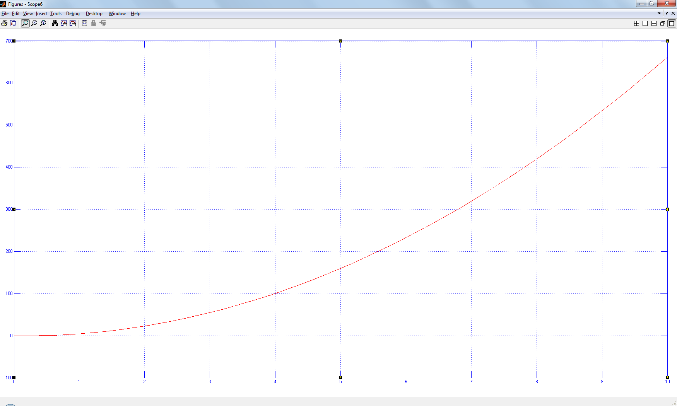Image resolution: width=677 pixels, height=406 pixels.
Task: Open the View menu
Action: 28,14
